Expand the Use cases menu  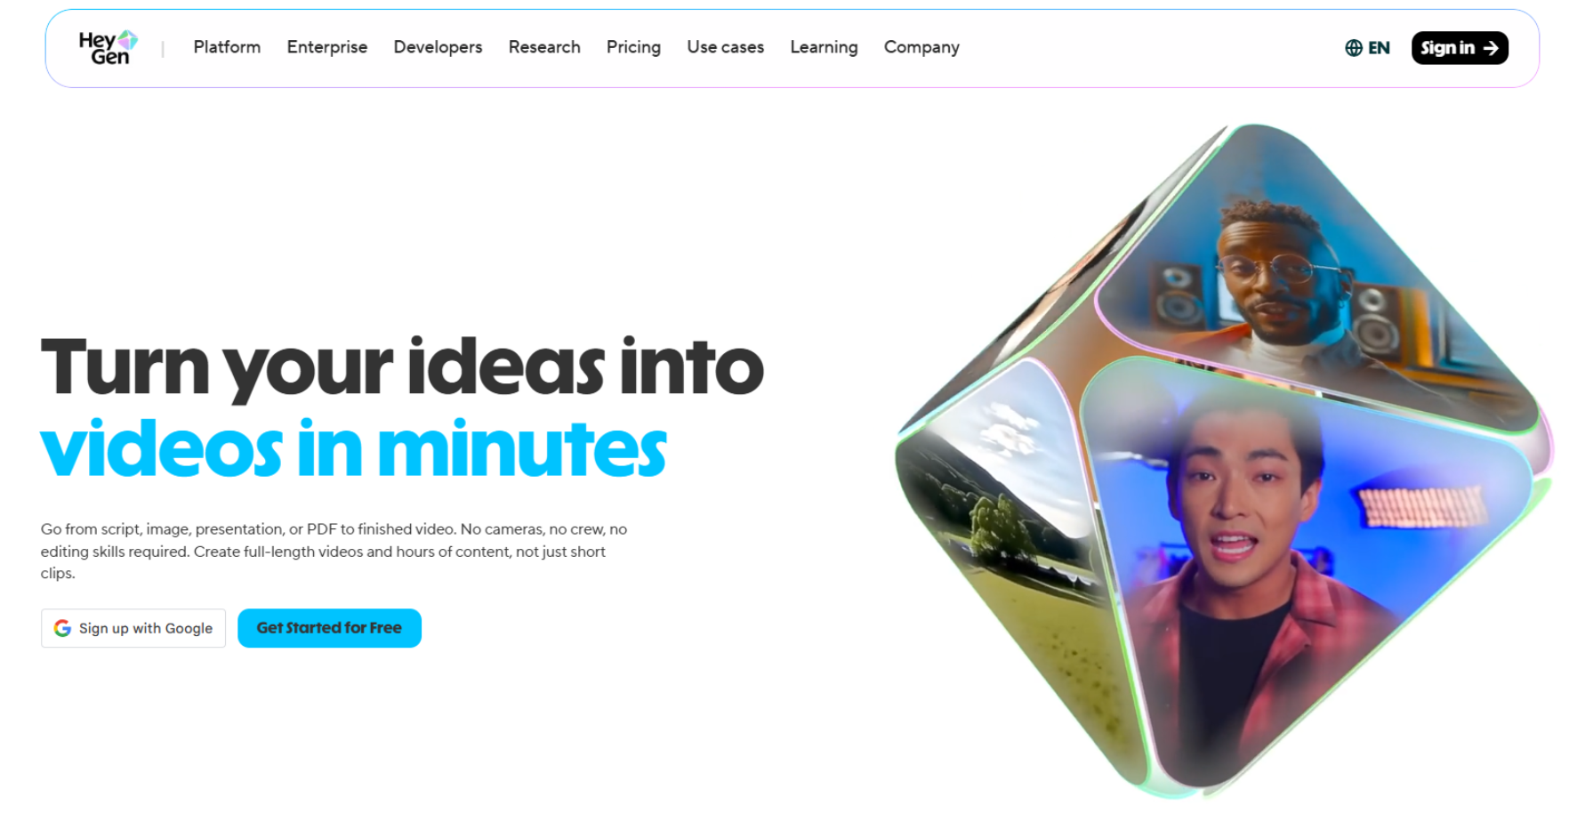click(x=725, y=47)
